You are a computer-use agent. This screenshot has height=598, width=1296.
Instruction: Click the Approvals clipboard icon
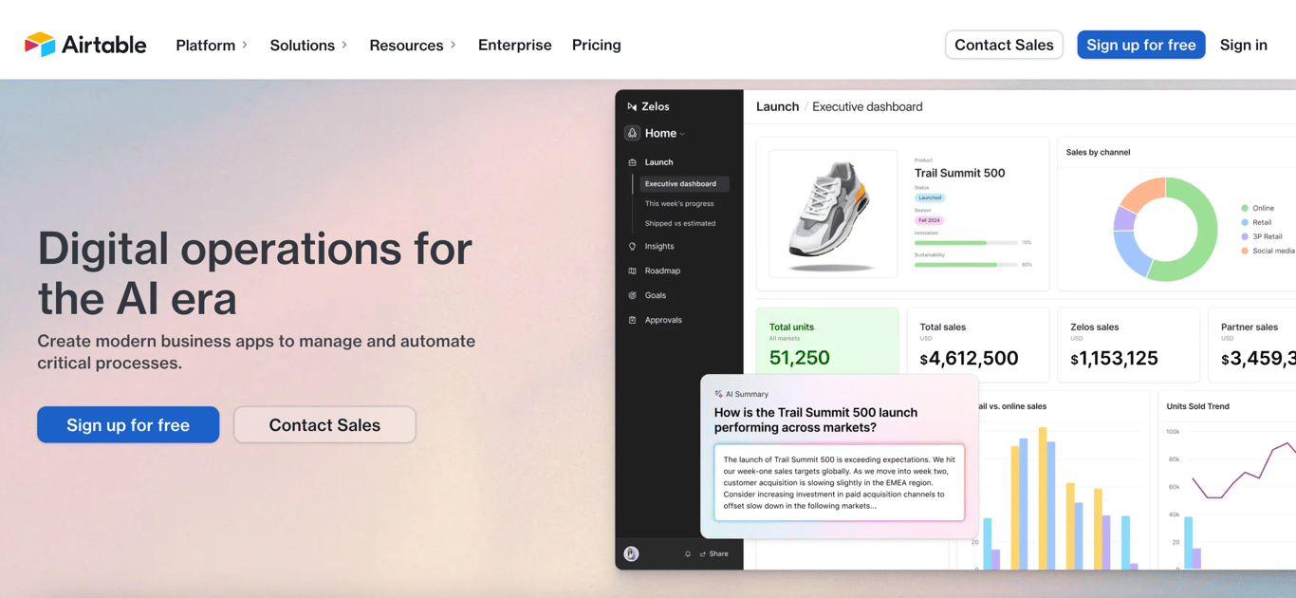633,321
